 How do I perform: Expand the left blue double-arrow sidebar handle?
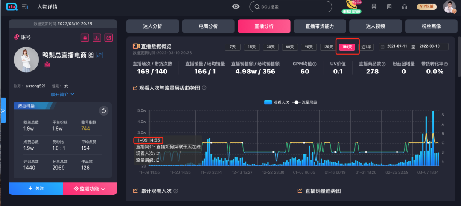(x=3, y=110)
